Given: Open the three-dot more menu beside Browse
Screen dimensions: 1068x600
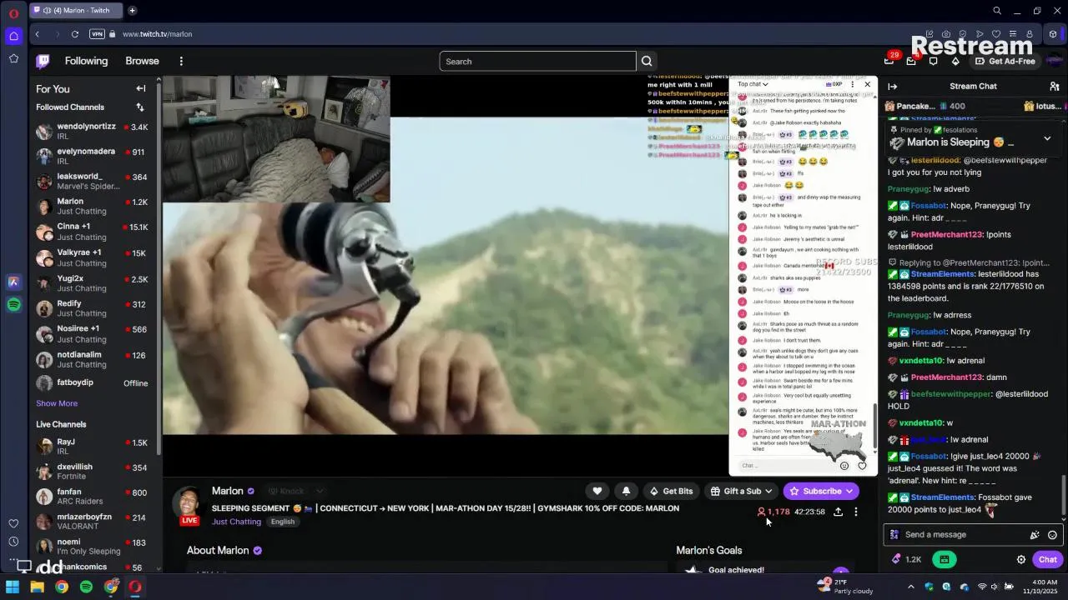Looking at the screenshot, I should 181,61.
